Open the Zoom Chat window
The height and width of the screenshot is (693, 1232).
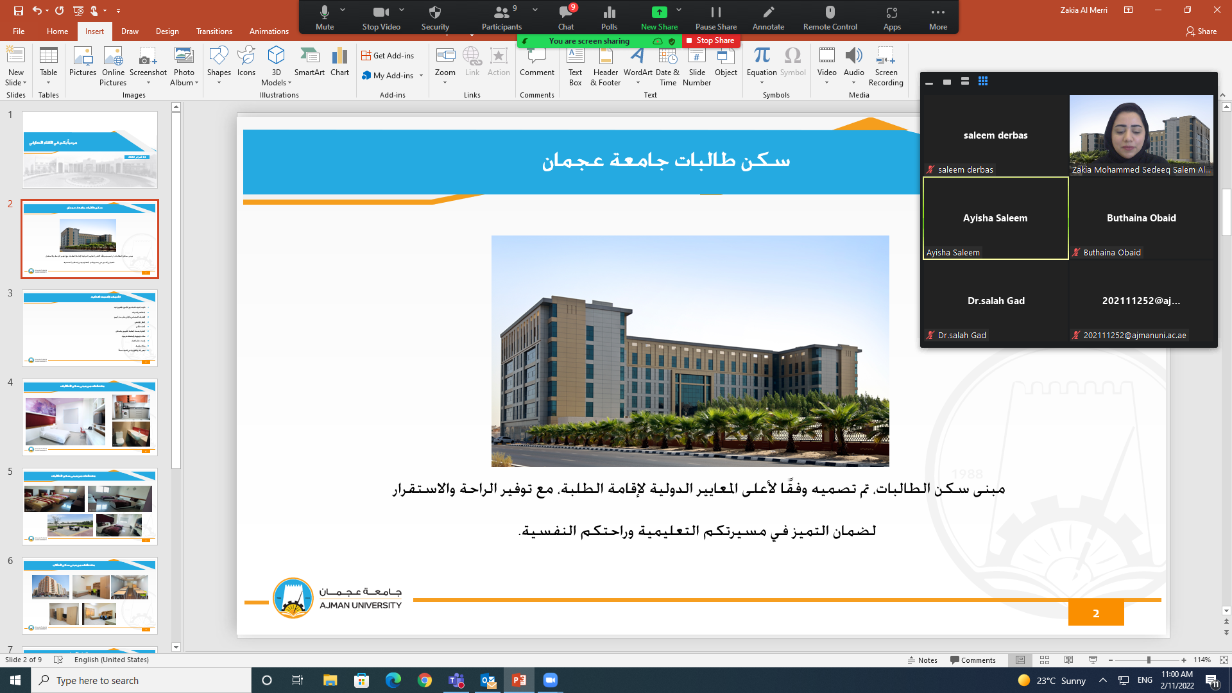pyautogui.click(x=565, y=17)
